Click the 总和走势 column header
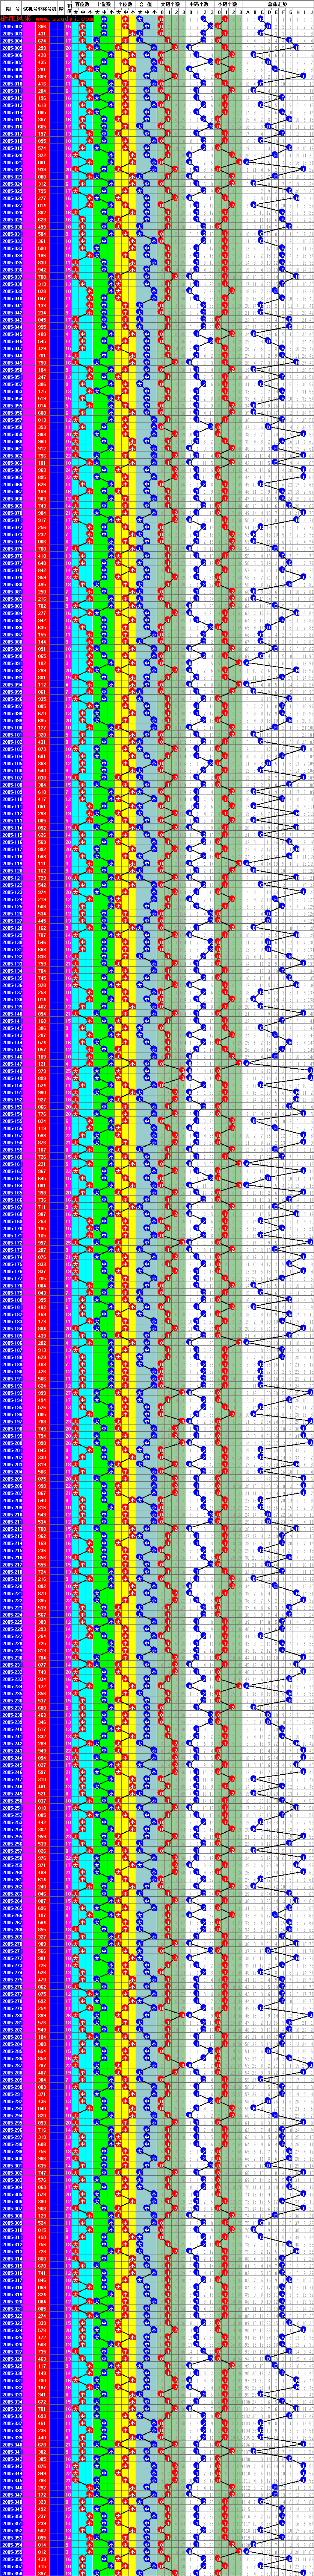The width and height of the screenshot is (314, 2576). [x=278, y=4]
